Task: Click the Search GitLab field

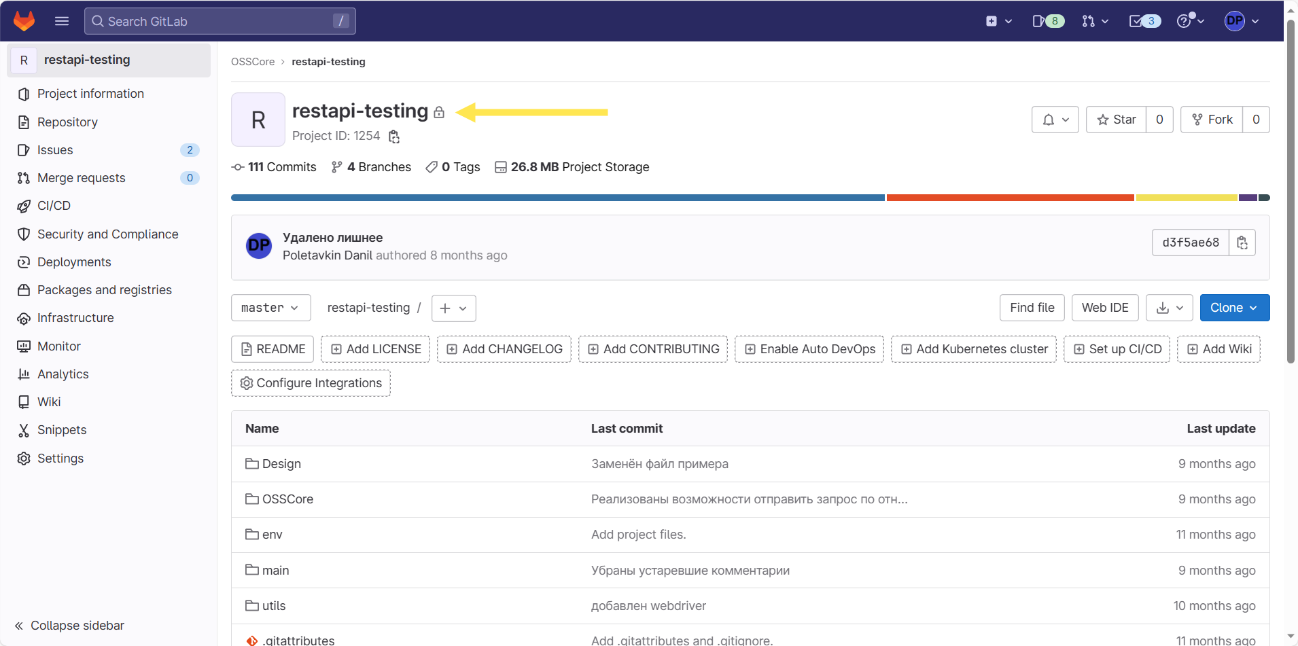Action: 220,21
